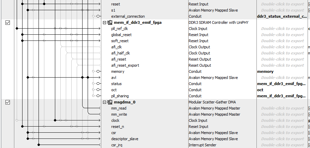Select the mm_read master interface
310x148 pixels.
(119, 108)
